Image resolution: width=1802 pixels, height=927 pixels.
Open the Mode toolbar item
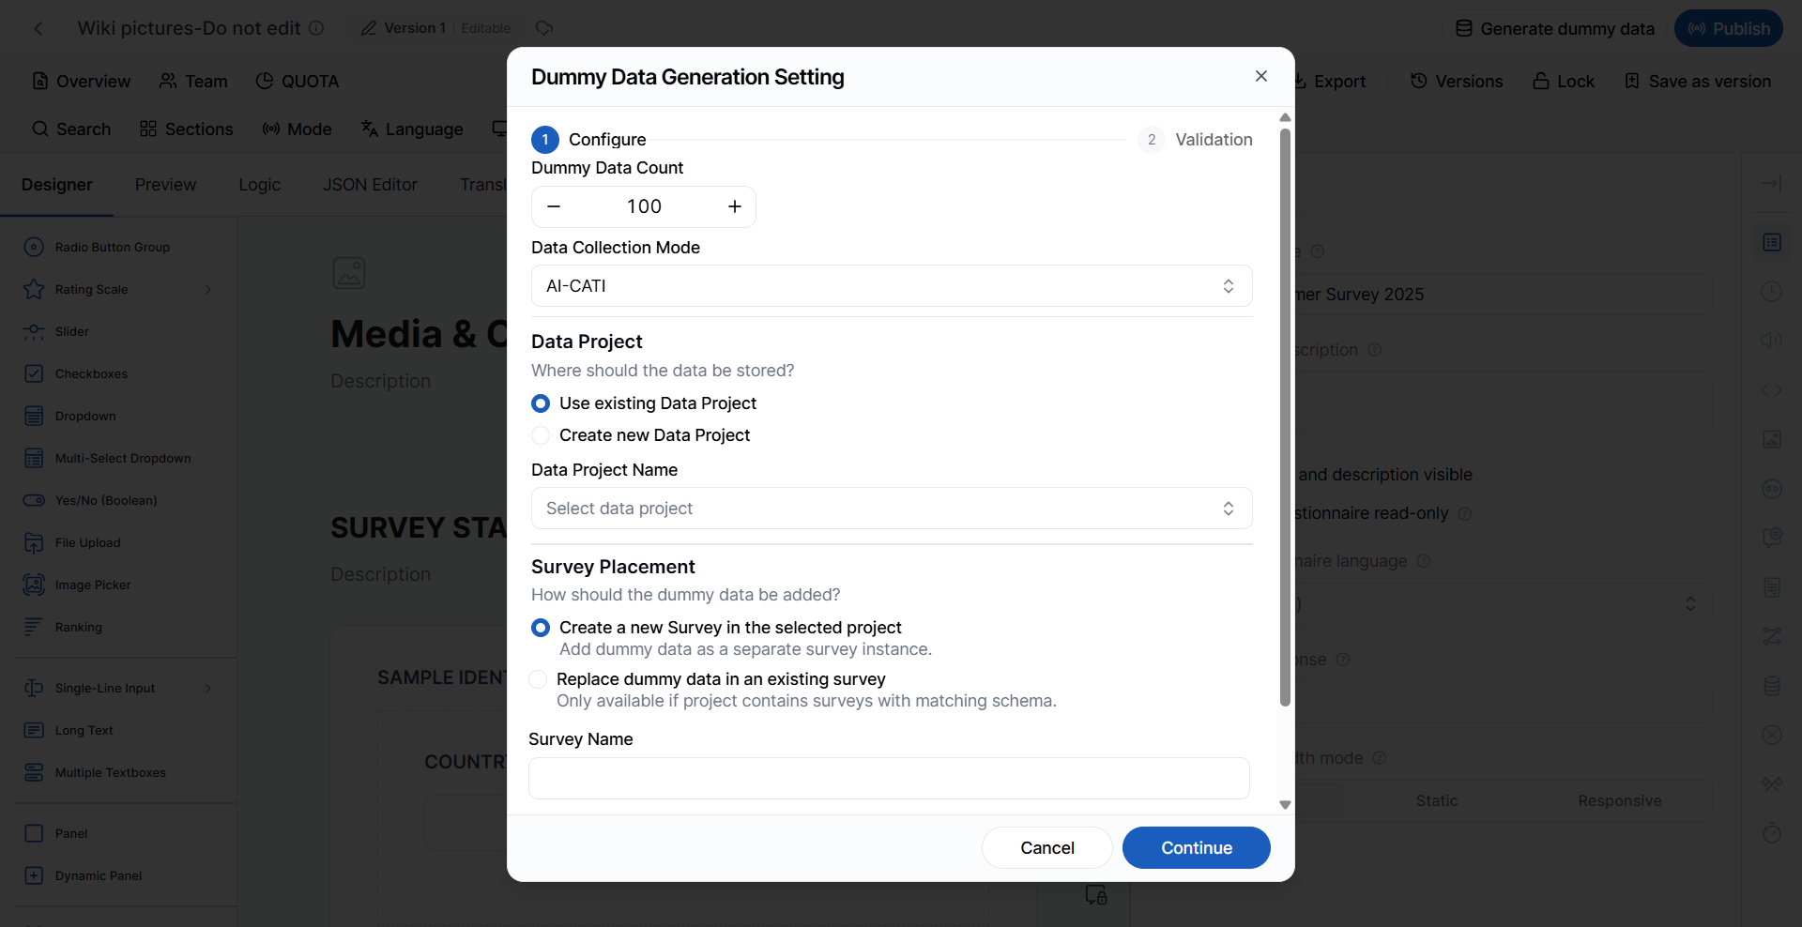click(298, 129)
